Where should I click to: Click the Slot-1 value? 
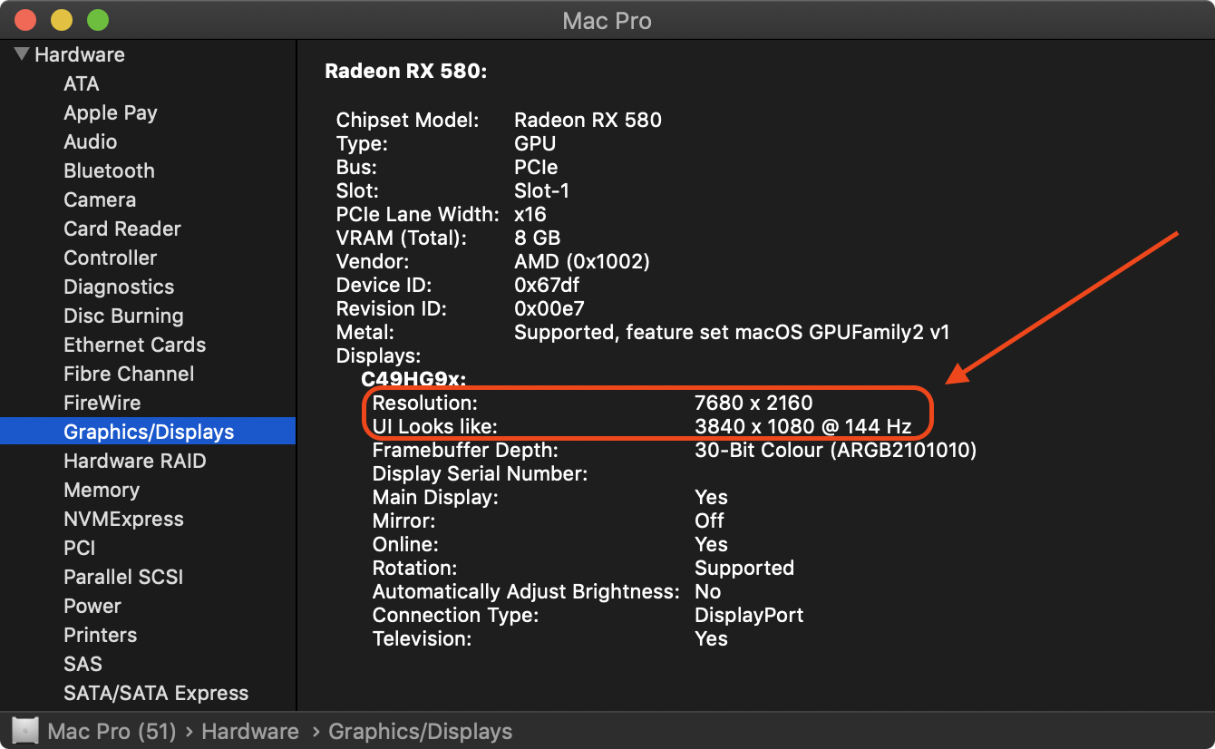point(541,190)
